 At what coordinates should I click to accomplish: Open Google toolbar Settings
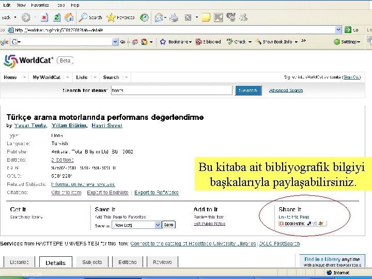tap(347, 42)
